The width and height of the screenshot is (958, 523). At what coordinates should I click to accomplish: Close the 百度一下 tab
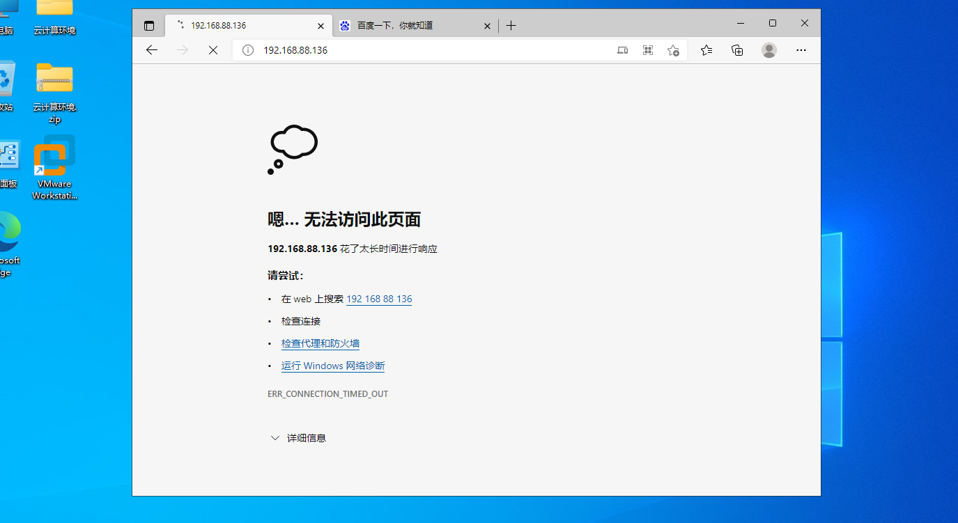click(488, 26)
